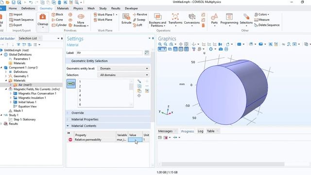Open the Parts menu
This screenshot has width=311, height=175.
point(214,20)
